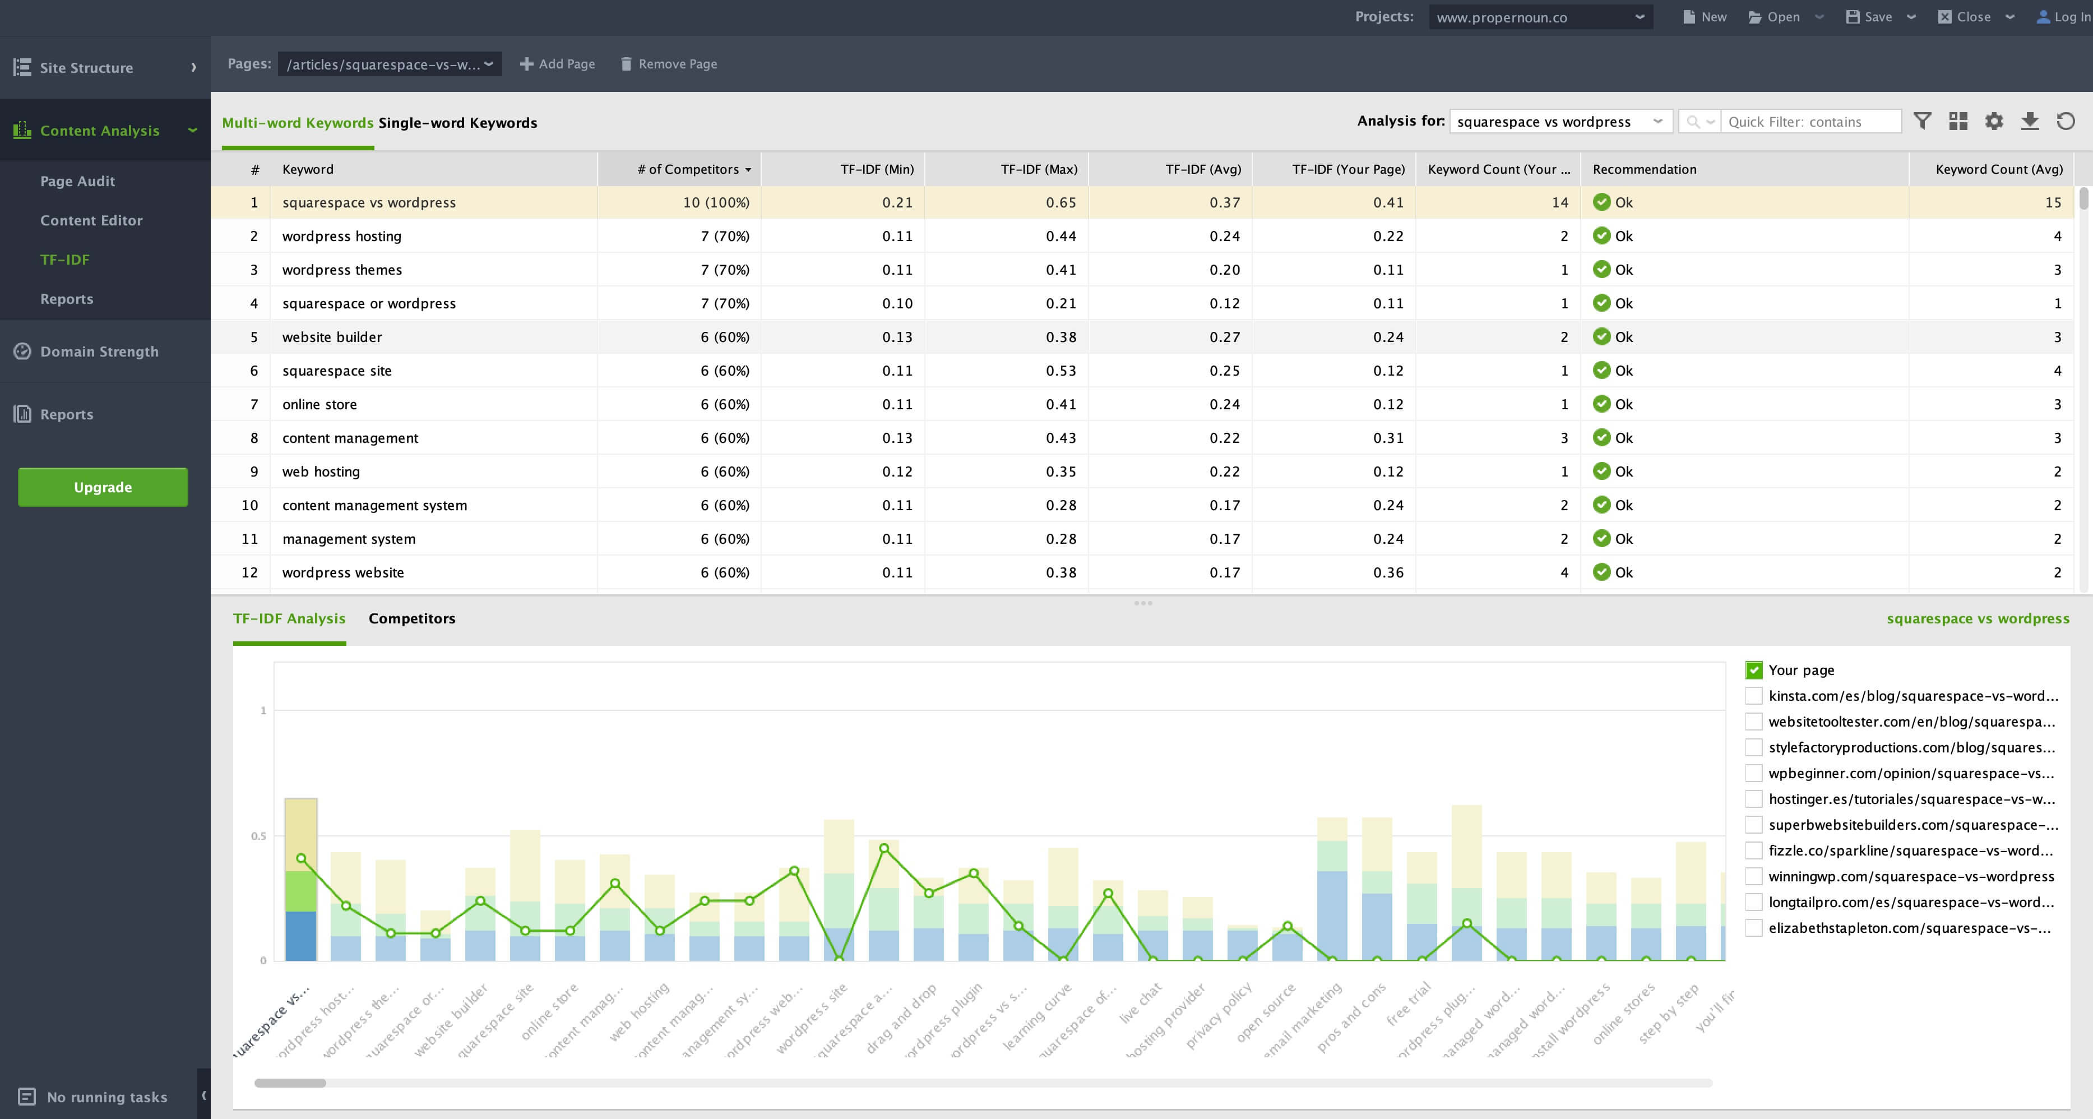Click the keyword table vertical scrollbar
Screen dimensions: 2093x1119
pyautogui.click(x=2083, y=198)
